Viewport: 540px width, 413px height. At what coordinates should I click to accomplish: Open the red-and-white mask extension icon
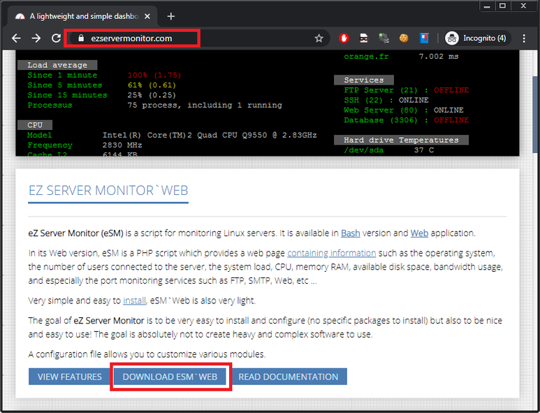tap(364, 38)
